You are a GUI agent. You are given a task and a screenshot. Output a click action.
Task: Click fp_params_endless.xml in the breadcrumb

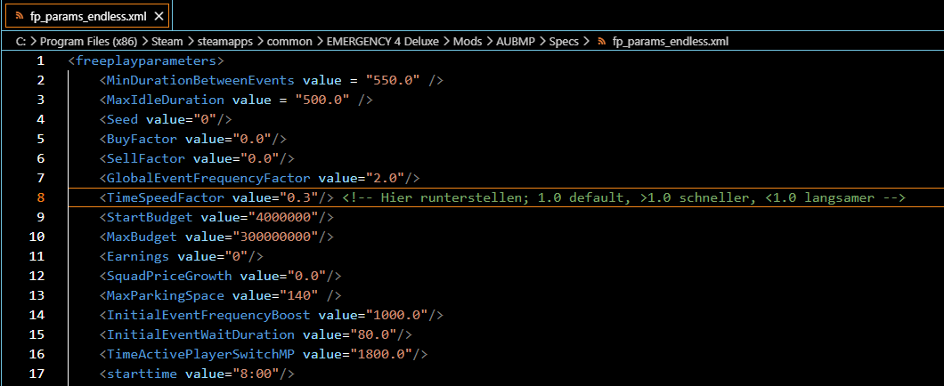[670, 42]
